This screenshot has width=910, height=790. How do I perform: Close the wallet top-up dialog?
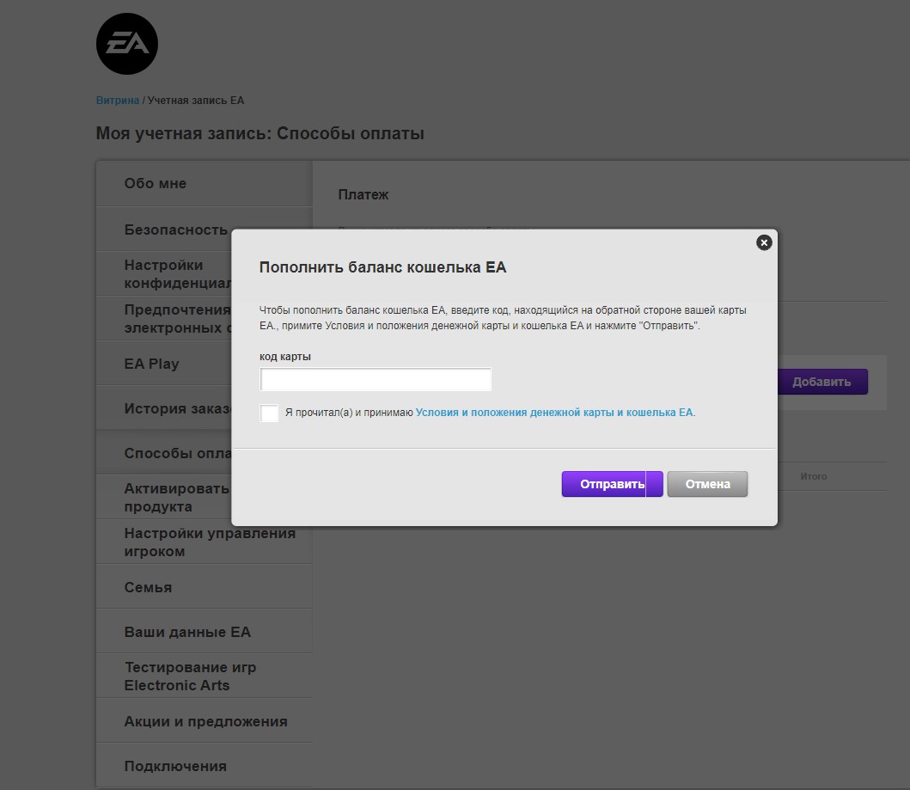tap(764, 242)
